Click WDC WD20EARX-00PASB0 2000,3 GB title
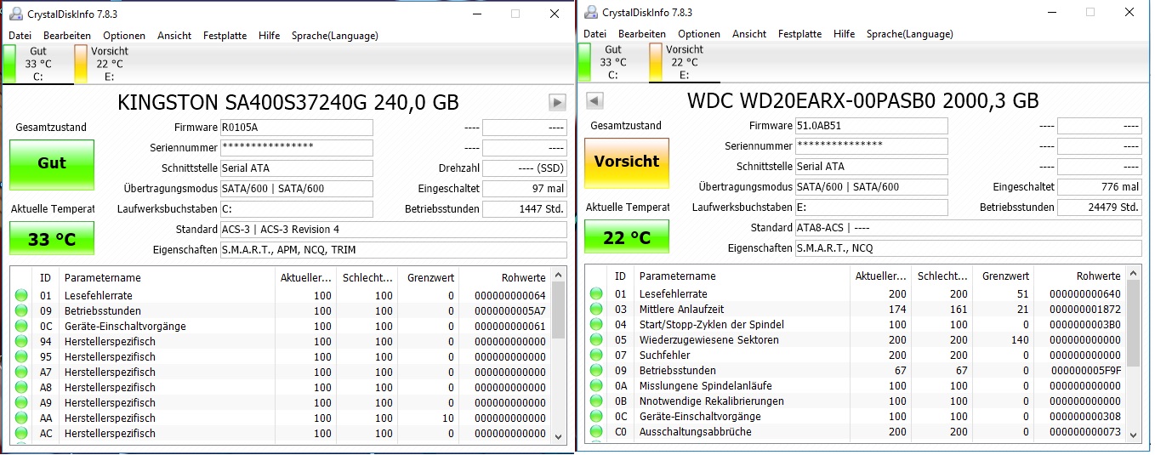The height and width of the screenshot is (455, 1155). point(862,100)
